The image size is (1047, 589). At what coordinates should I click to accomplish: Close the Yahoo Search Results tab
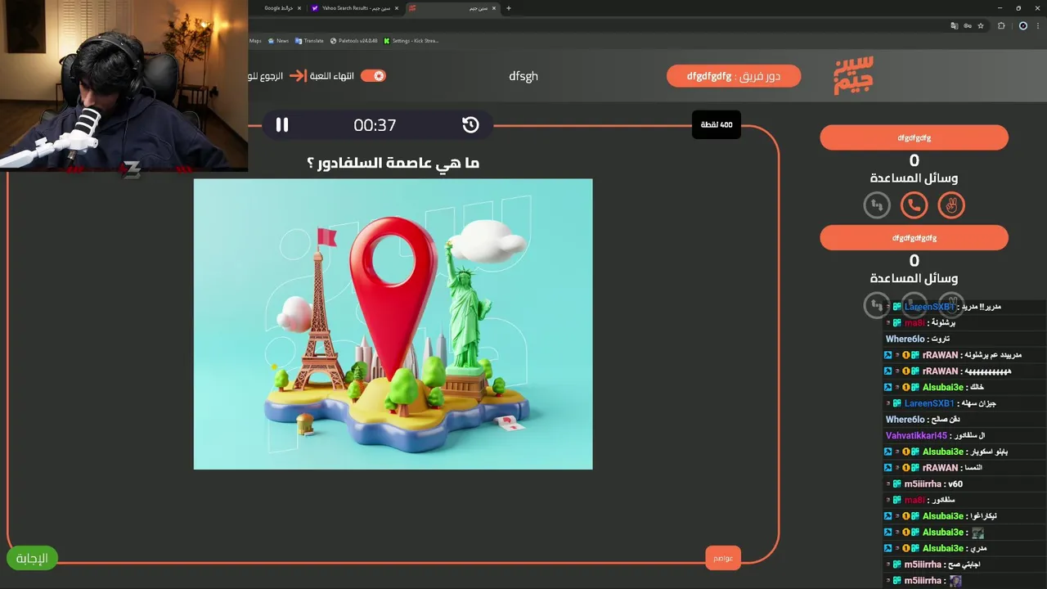396,8
